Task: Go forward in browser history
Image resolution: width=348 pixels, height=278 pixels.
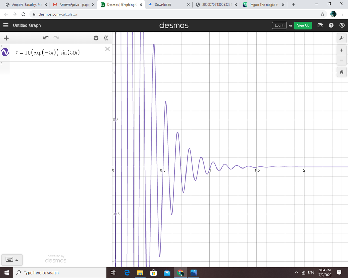Action: (15, 14)
